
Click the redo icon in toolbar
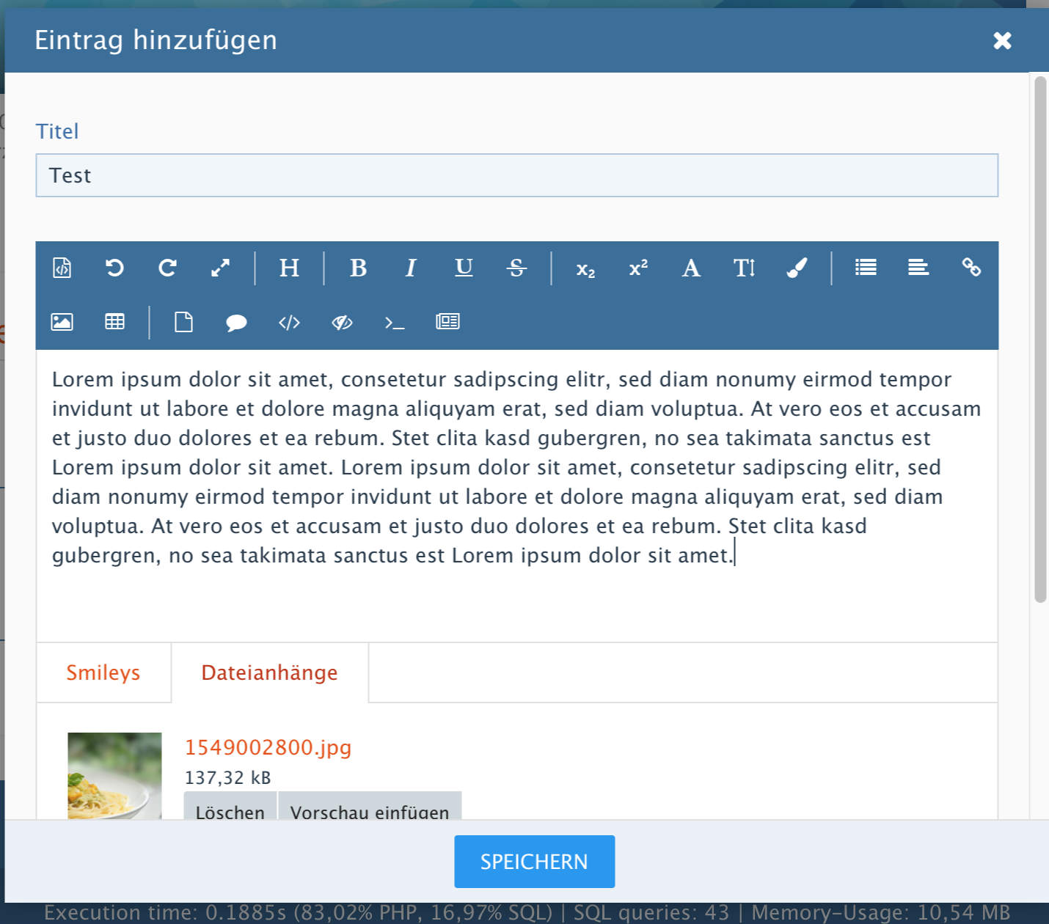167,268
